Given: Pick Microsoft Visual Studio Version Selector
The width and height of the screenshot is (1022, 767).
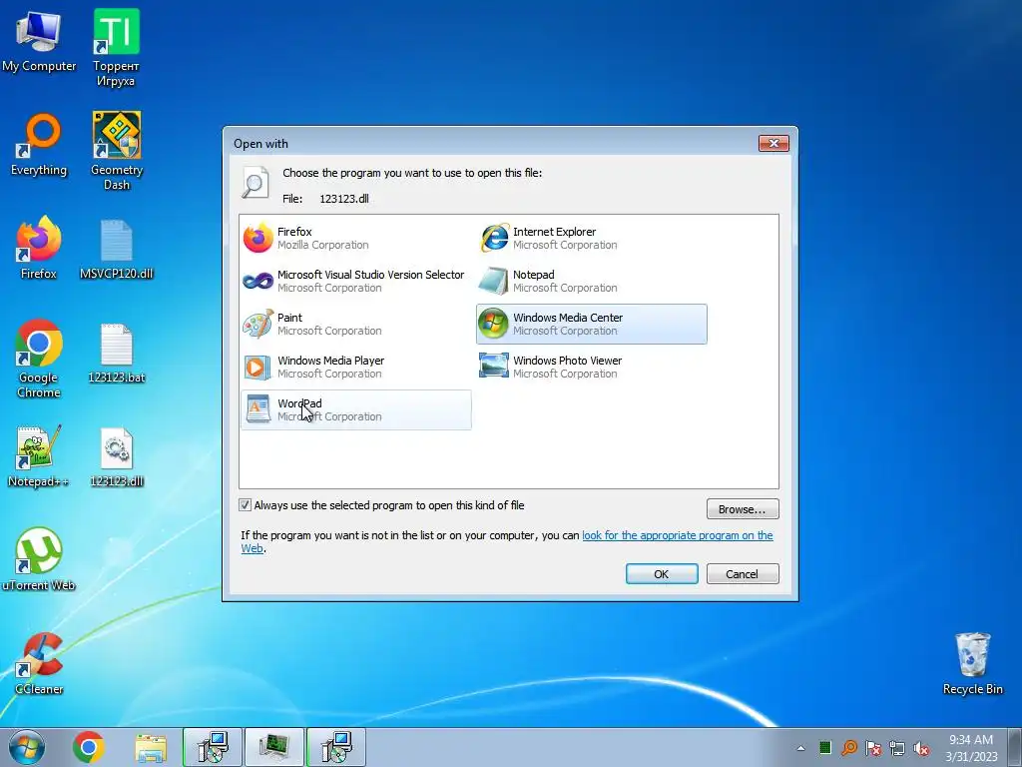Looking at the screenshot, I should click(356, 281).
